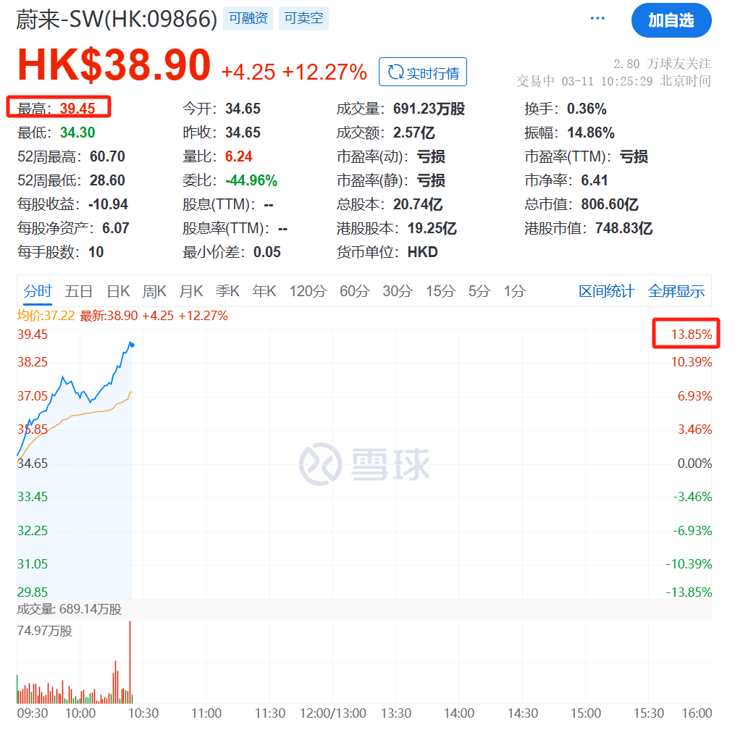Click the 成交量 value 691.23万股

click(x=429, y=109)
